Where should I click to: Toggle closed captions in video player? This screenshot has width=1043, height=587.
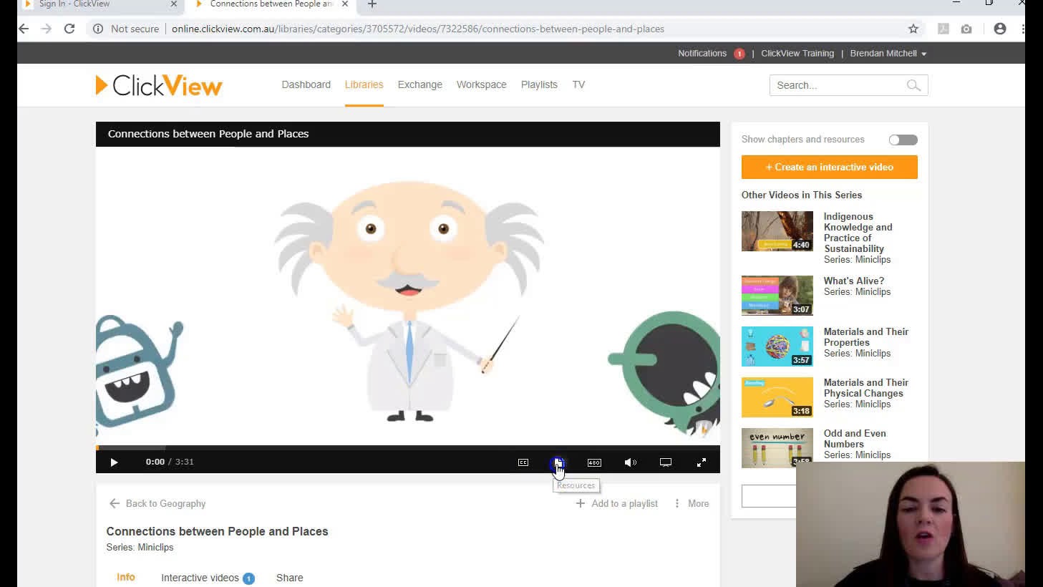523,462
